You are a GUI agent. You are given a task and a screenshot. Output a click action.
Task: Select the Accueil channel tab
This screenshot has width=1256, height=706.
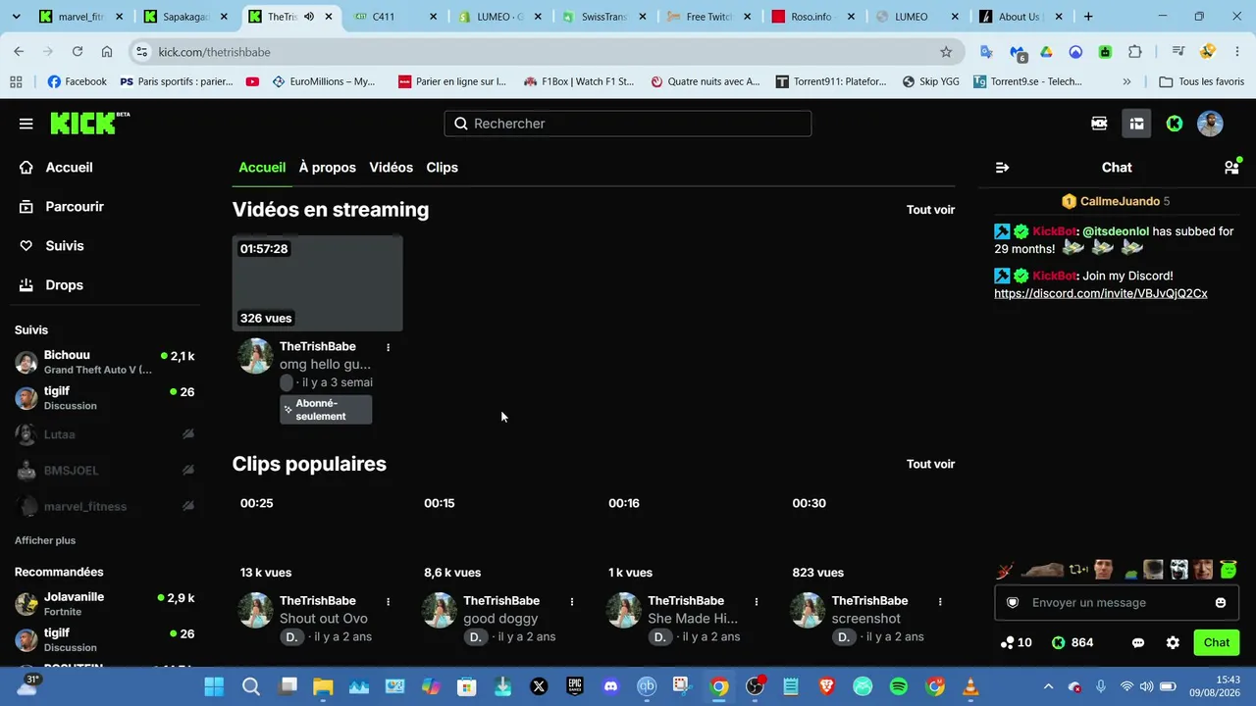[x=262, y=168]
